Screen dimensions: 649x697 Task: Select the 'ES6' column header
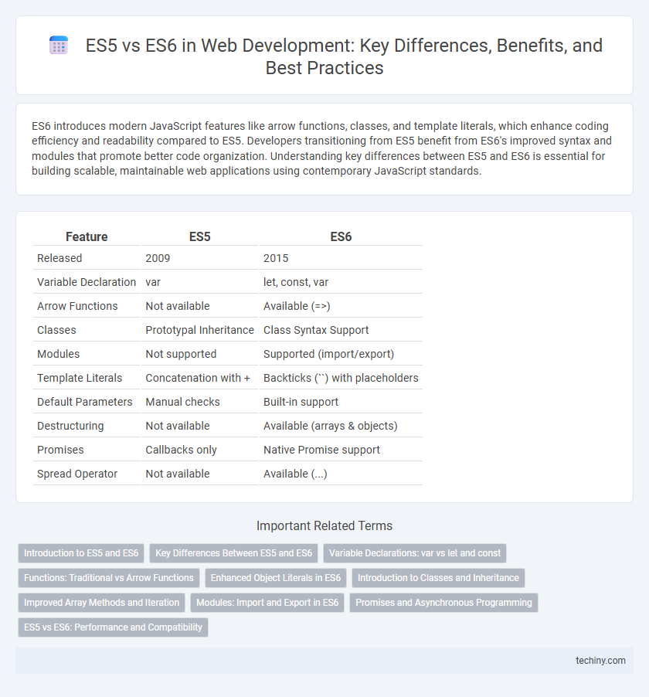341,236
